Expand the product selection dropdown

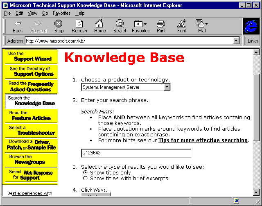[167, 87]
